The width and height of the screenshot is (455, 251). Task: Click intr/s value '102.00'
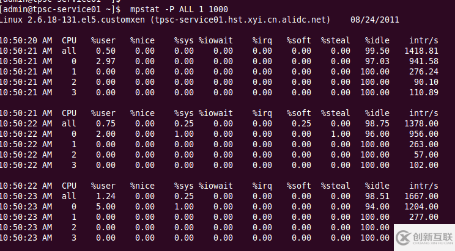point(424,166)
